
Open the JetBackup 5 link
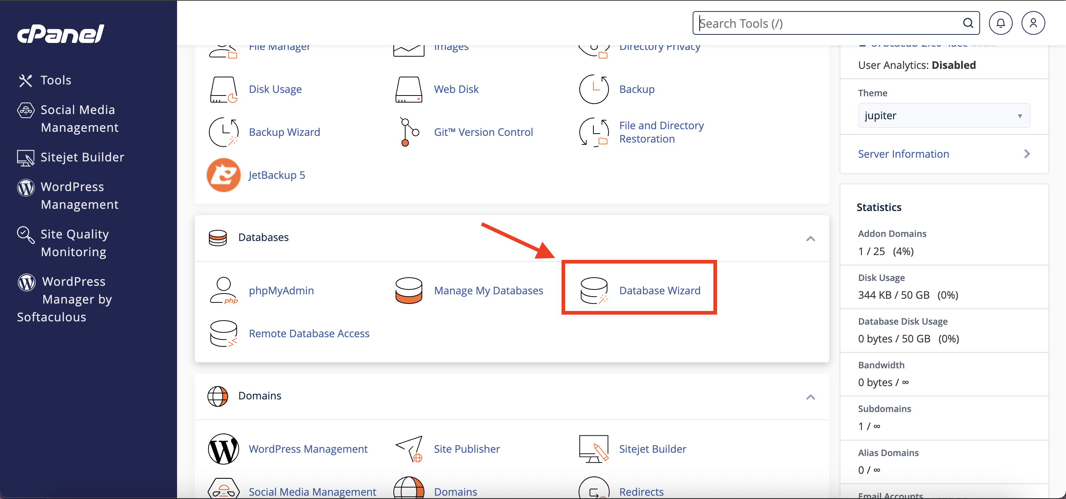277,175
